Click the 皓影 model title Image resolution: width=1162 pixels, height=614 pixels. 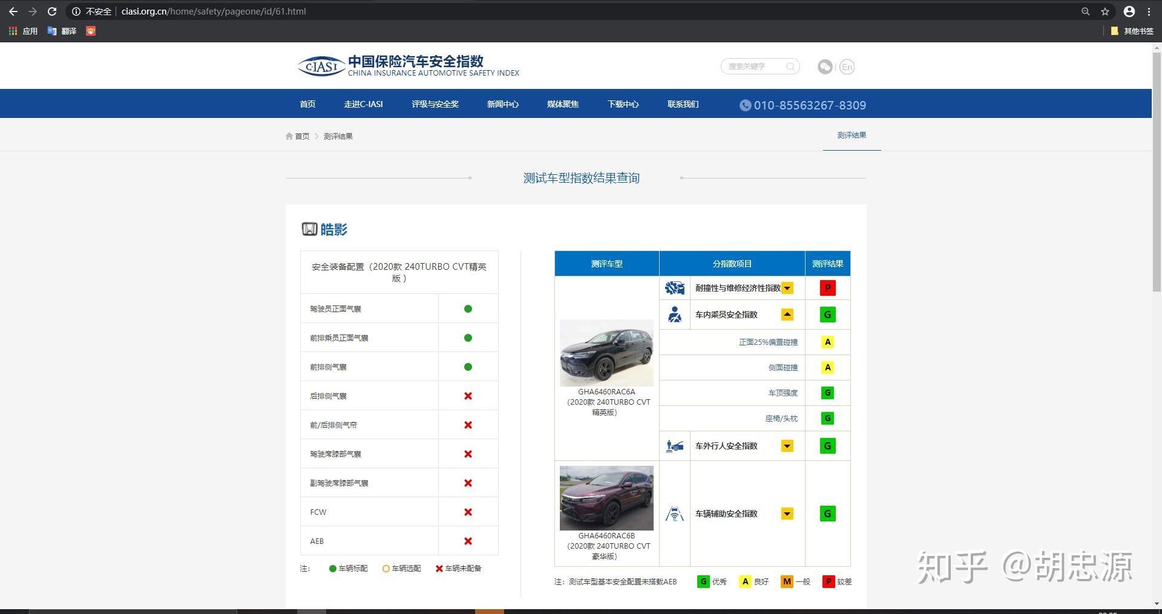(334, 229)
